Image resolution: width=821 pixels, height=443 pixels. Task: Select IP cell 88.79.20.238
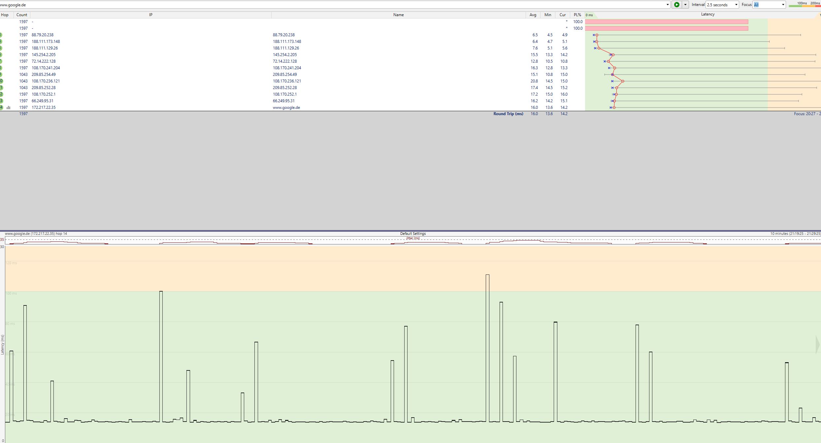[43, 35]
